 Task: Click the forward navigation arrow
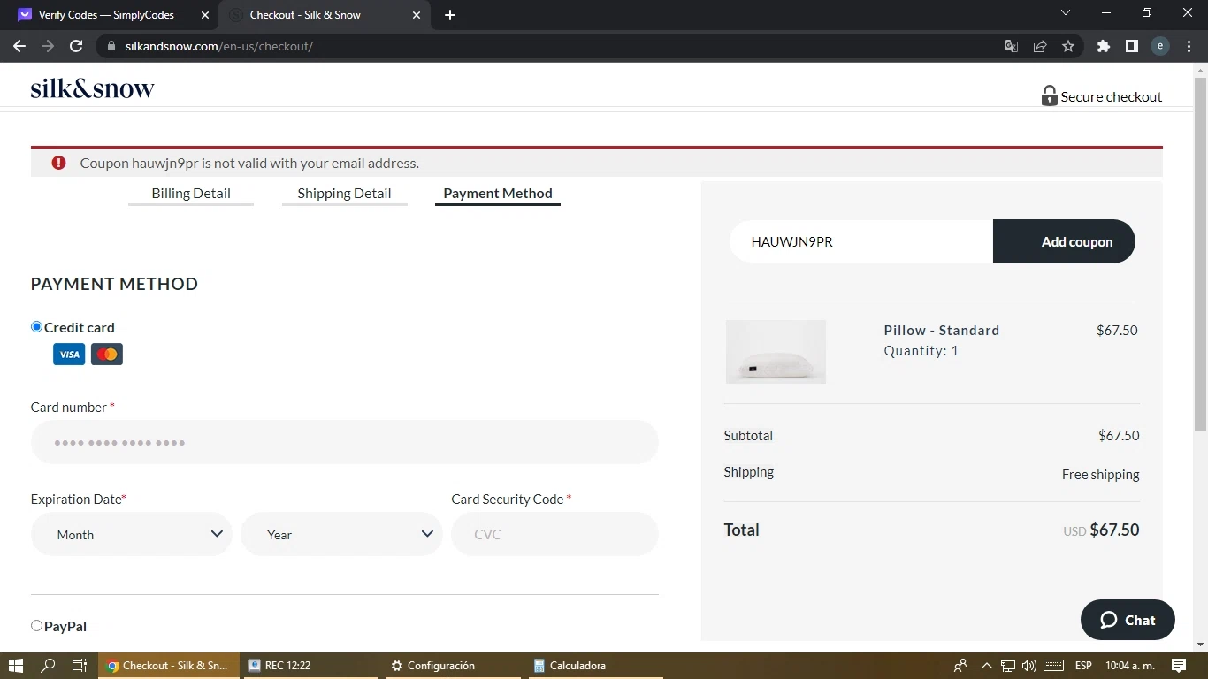click(x=48, y=46)
